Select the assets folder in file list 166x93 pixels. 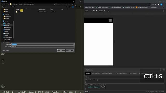(x=18, y=12)
